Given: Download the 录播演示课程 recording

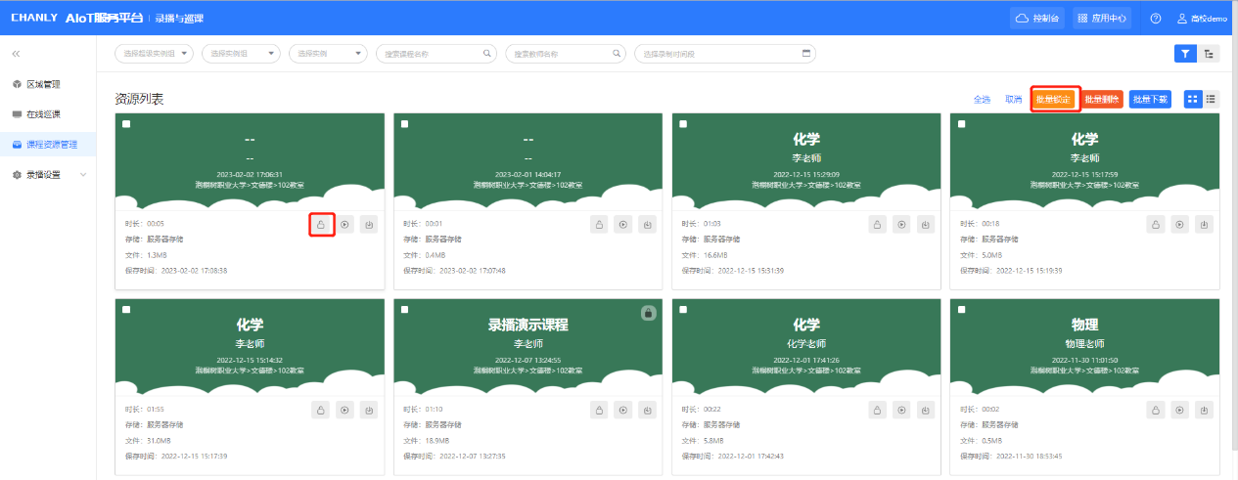Looking at the screenshot, I should pyautogui.click(x=647, y=410).
